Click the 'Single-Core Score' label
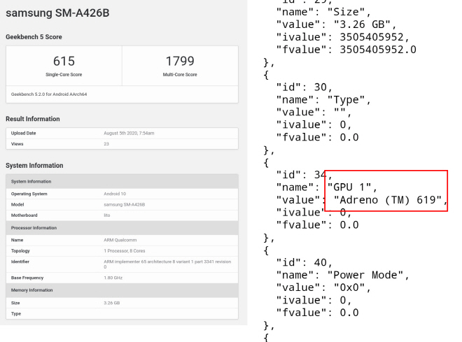 [x=64, y=74]
